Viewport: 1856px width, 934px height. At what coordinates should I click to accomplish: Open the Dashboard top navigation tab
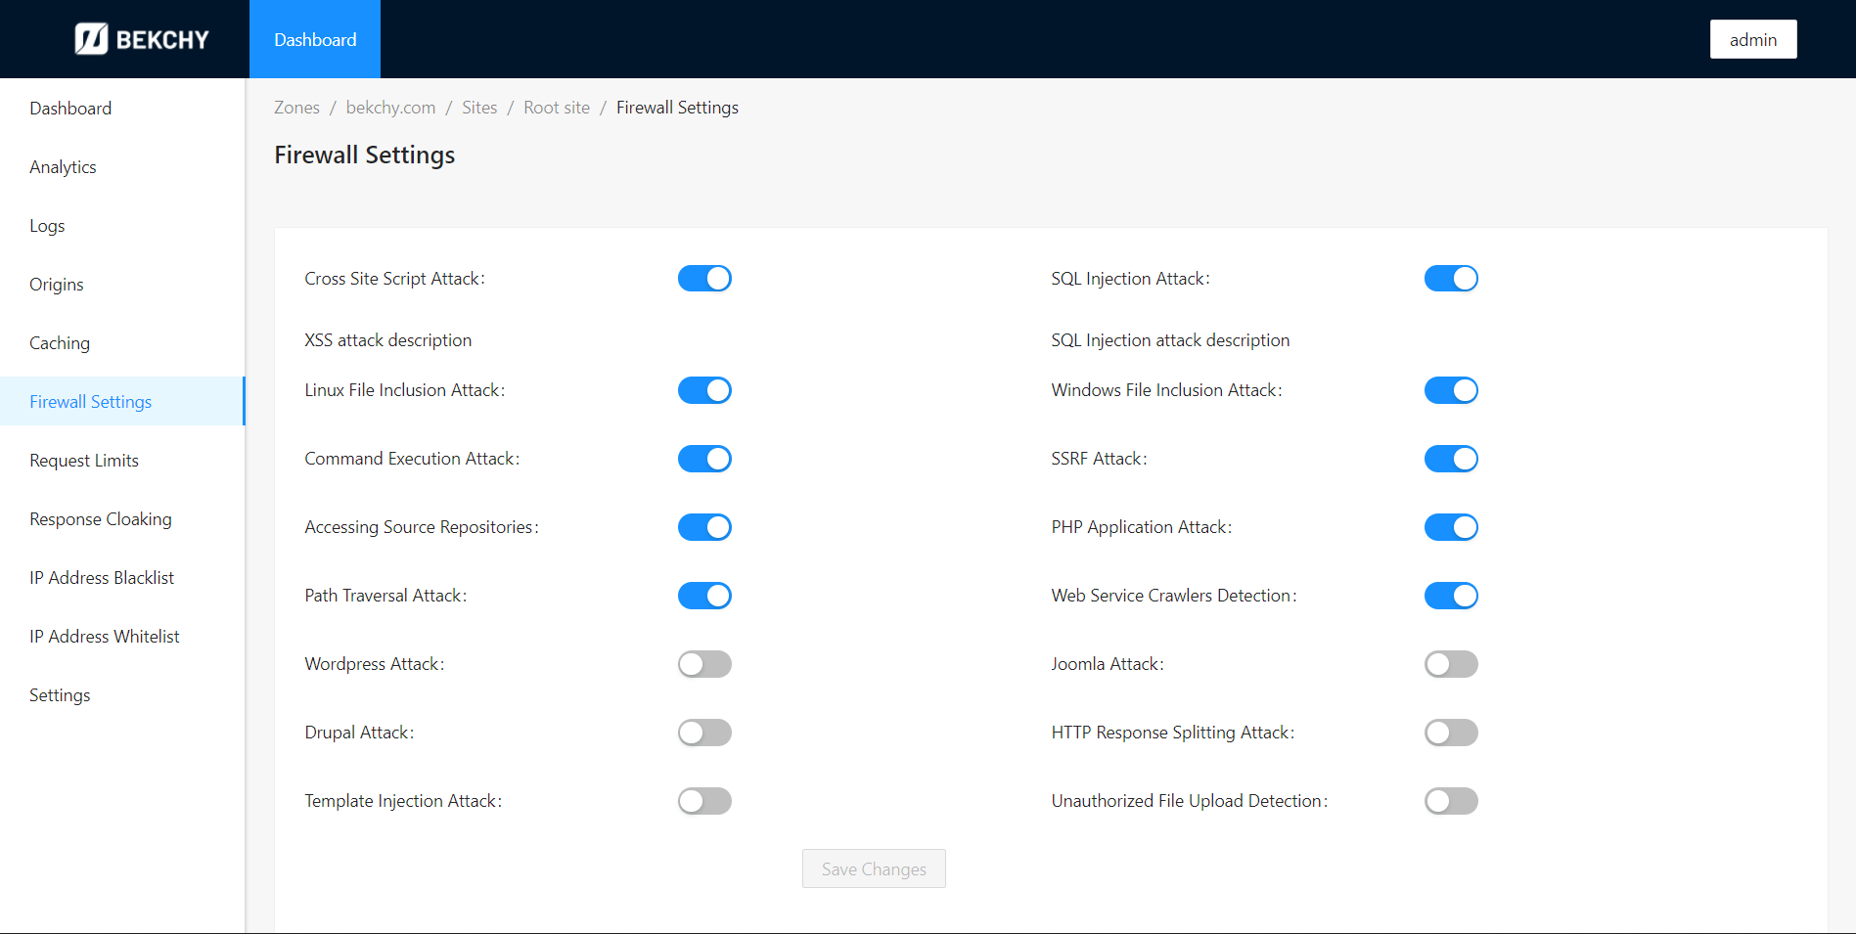(x=315, y=39)
